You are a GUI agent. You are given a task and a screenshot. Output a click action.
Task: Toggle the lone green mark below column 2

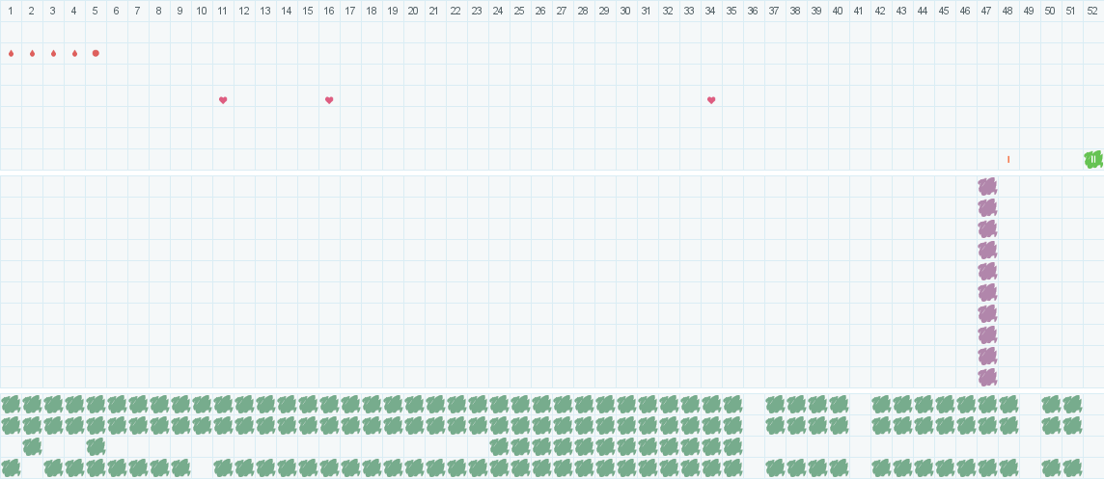pyautogui.click(x=32, y=446)
